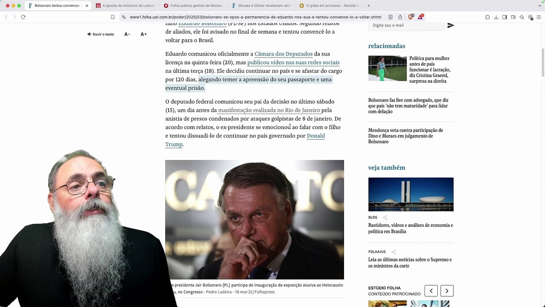
Task: Open the VPN icon in the toolbar
Action: point(531,17)
